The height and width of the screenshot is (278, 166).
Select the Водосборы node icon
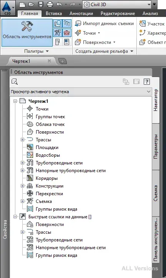pos(30,155)
